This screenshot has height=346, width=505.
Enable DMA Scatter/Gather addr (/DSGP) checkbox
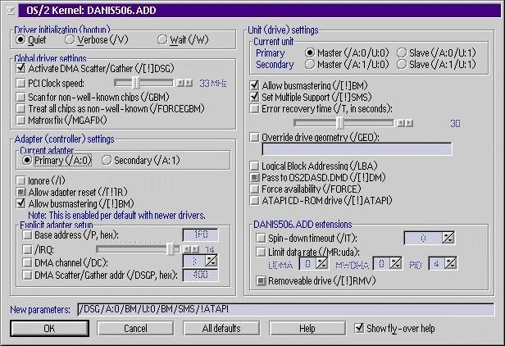click(27, 275)
